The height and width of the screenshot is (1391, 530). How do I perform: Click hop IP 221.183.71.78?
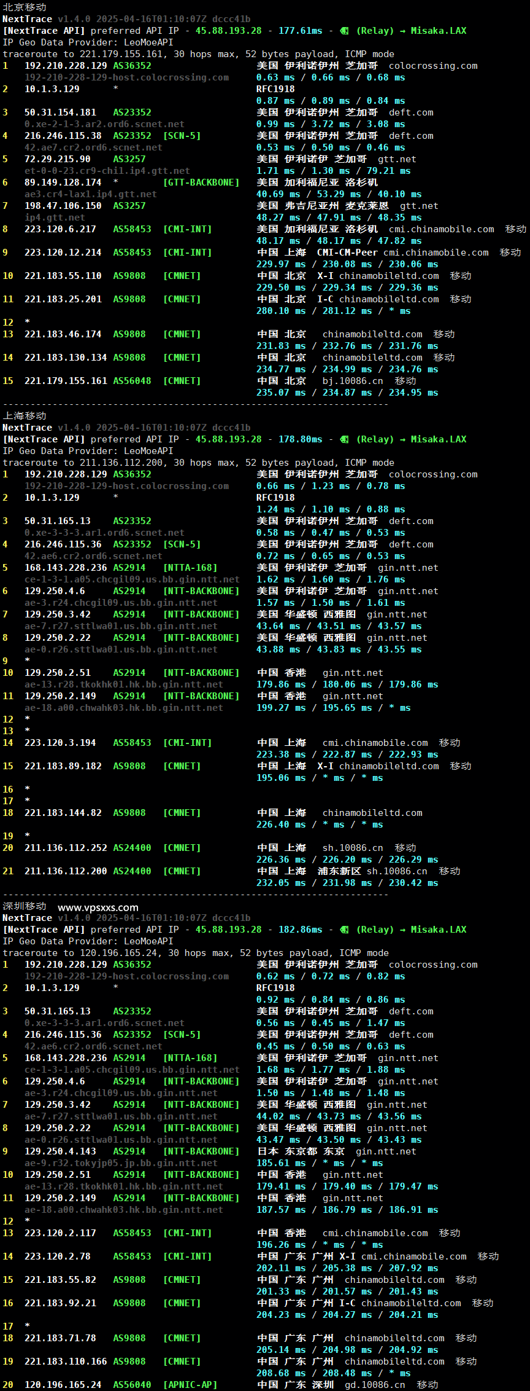pos(60,1338)
